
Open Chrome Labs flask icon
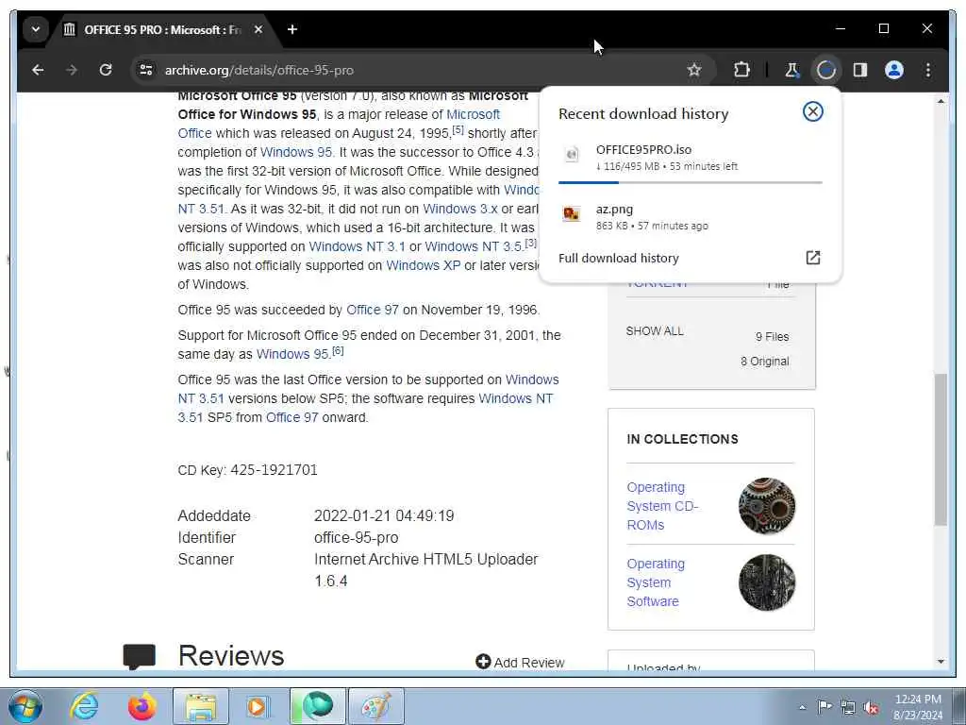point(791,70)
